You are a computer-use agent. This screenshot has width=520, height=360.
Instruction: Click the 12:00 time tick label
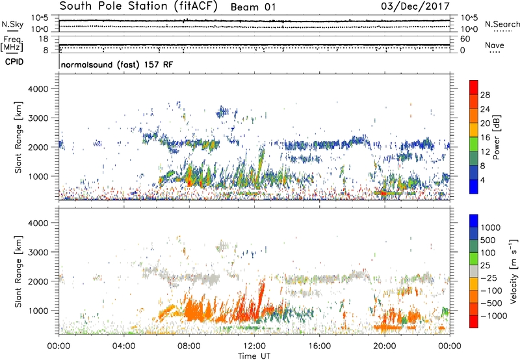point(254,346)
